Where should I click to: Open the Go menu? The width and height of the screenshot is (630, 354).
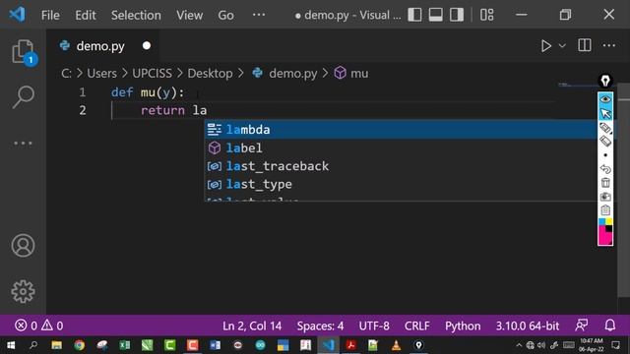(225, 16)
